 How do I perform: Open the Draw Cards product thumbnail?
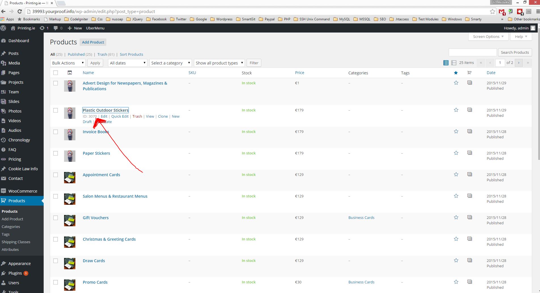pos(70,264)
